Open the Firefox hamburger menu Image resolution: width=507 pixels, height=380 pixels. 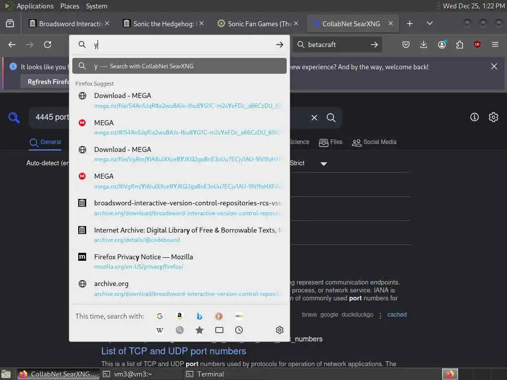click(495, 45)
